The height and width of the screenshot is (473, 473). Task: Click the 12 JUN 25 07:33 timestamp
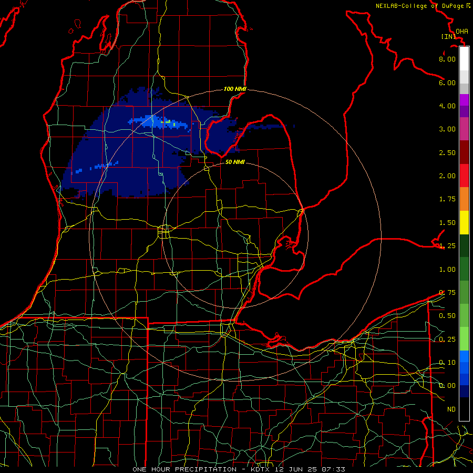point(310,469)
